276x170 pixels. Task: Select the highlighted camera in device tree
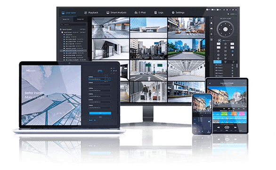73,51
